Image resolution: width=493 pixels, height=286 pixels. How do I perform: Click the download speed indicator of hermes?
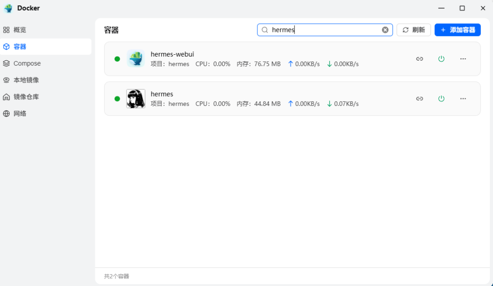342,104
